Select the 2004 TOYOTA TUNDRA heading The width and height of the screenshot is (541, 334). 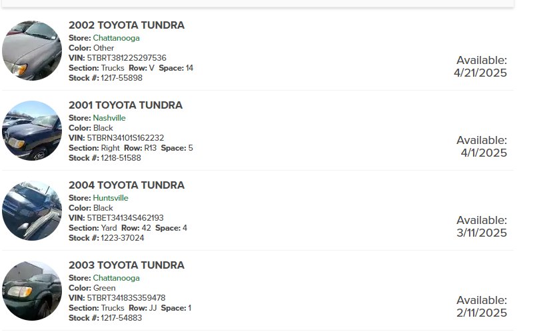click(x=127, y=185)
